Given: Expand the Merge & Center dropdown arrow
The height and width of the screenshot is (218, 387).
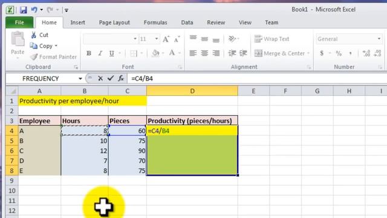Looking at the screenshot, I should point(308,53).
